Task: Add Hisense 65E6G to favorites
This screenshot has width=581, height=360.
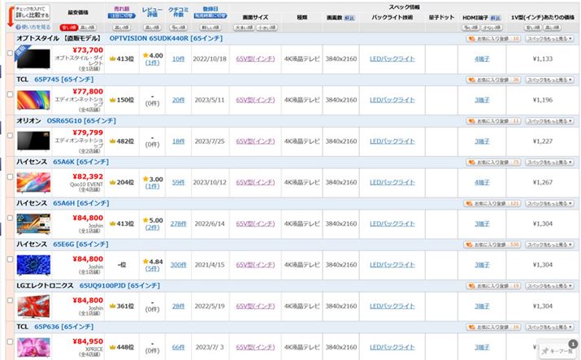Action: tap(493, 243)
